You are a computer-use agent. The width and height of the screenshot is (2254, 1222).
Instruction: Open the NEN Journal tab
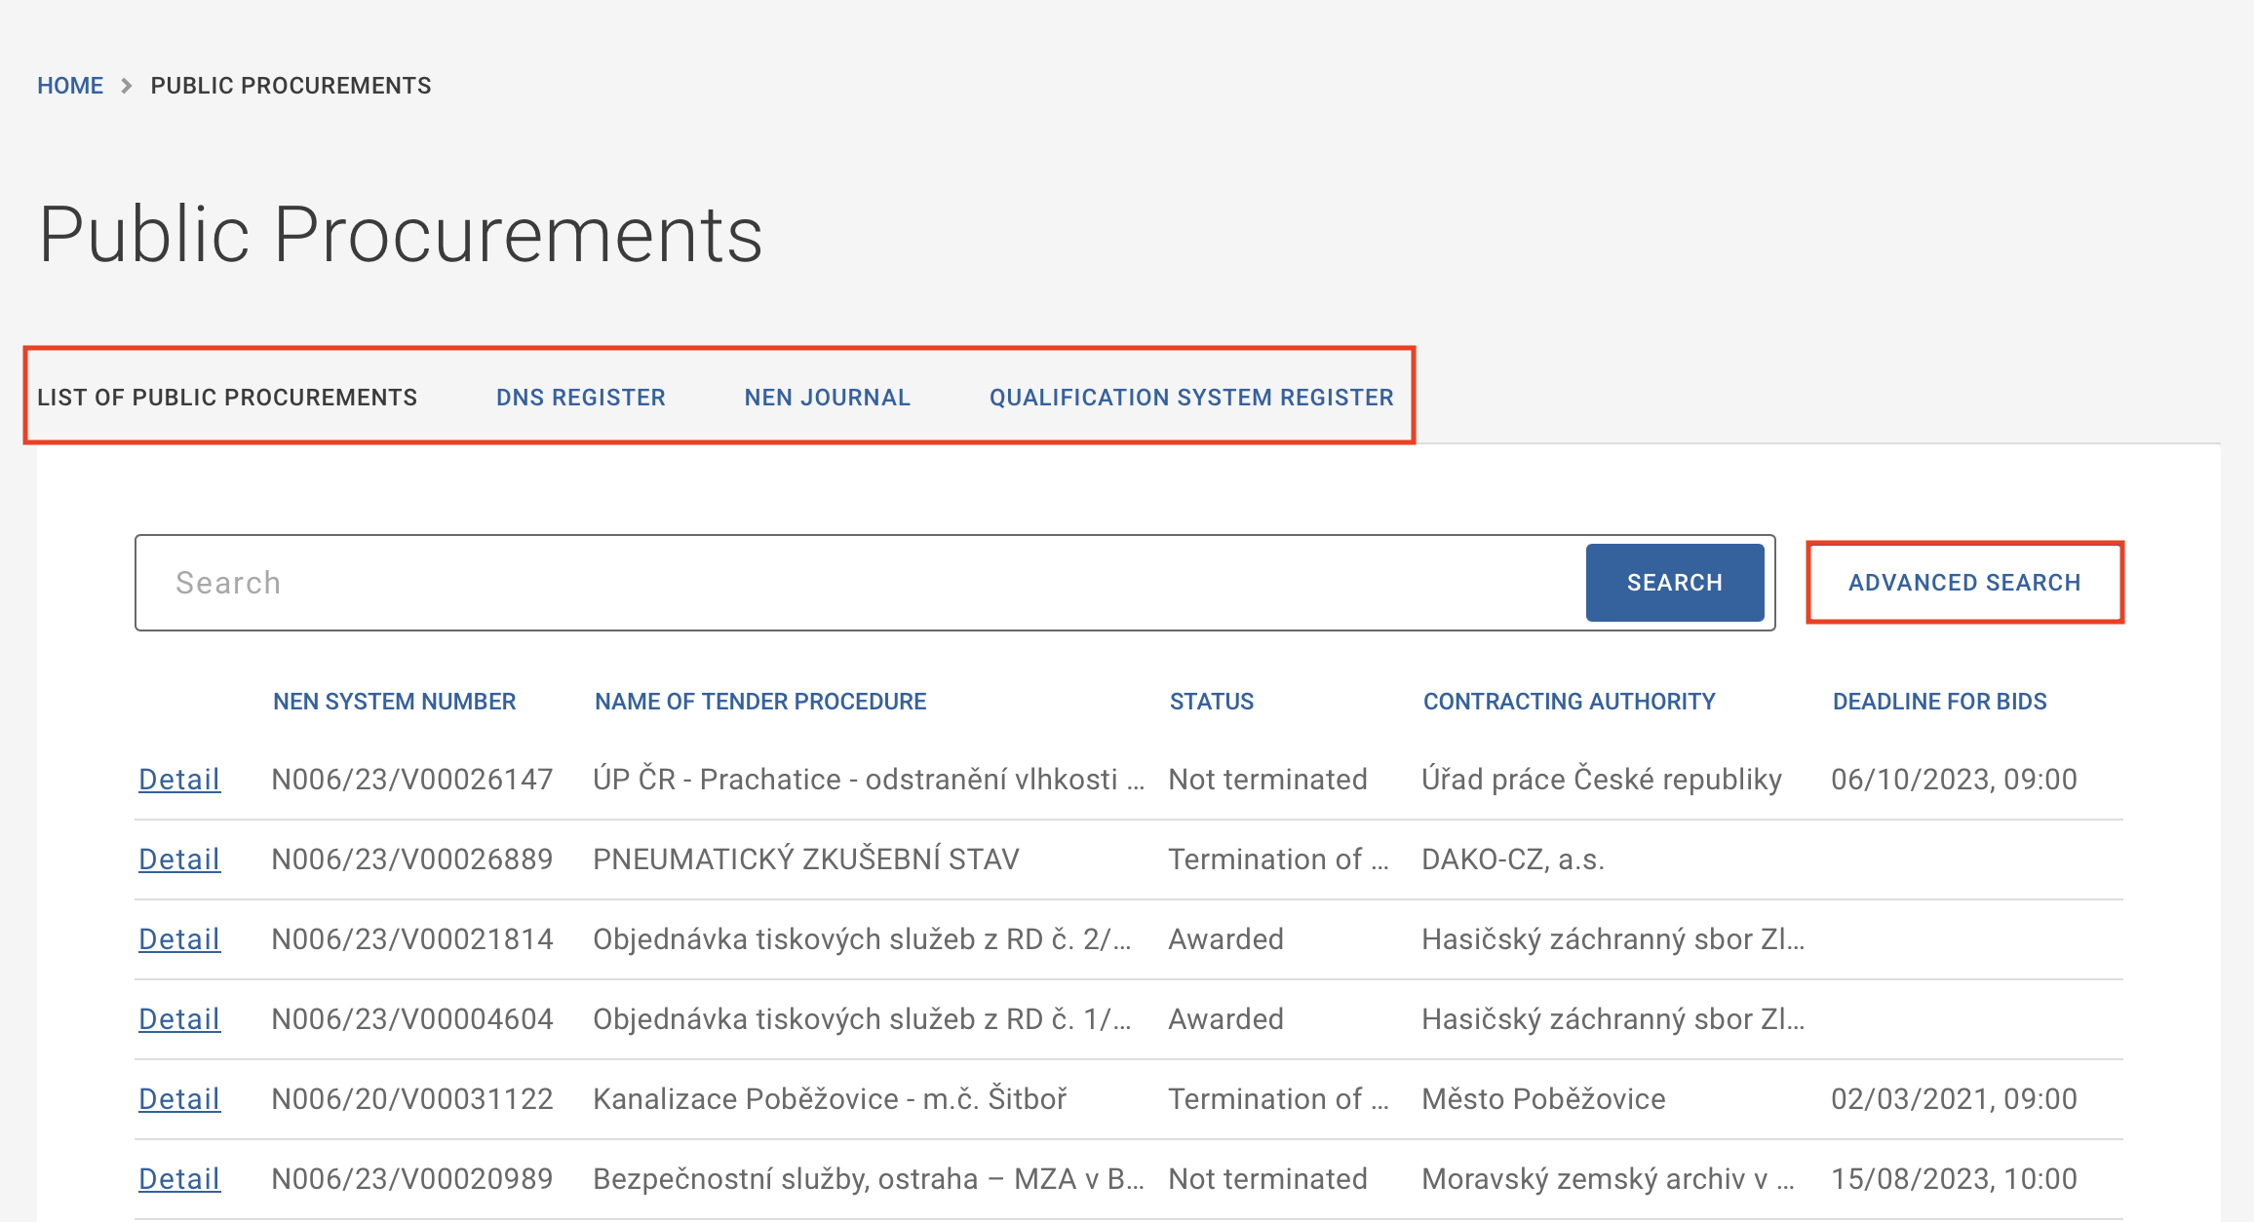827,398
